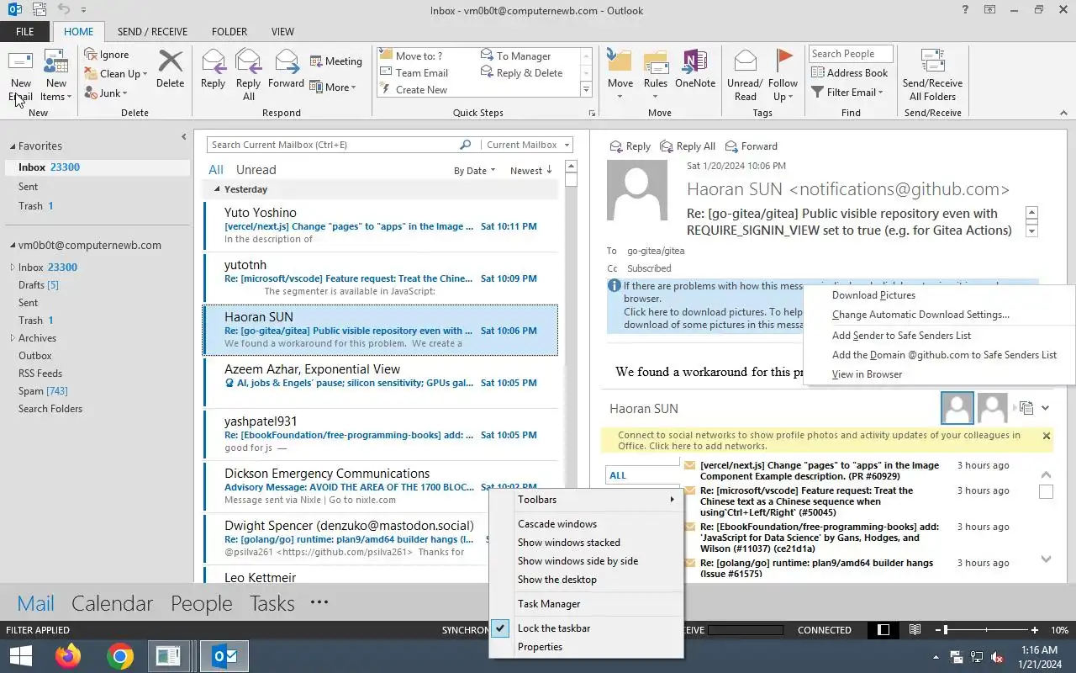The height and width of the screenshot is (673, 1076).
Task: Reply using the ribbon Reply icon
Action: point(214,69)
